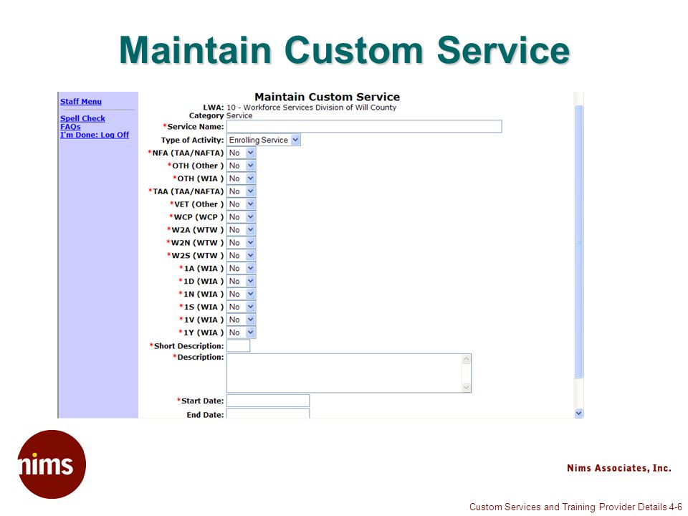
Task: Open the W2S (WTW) dropdown
Action: point(241,255)
